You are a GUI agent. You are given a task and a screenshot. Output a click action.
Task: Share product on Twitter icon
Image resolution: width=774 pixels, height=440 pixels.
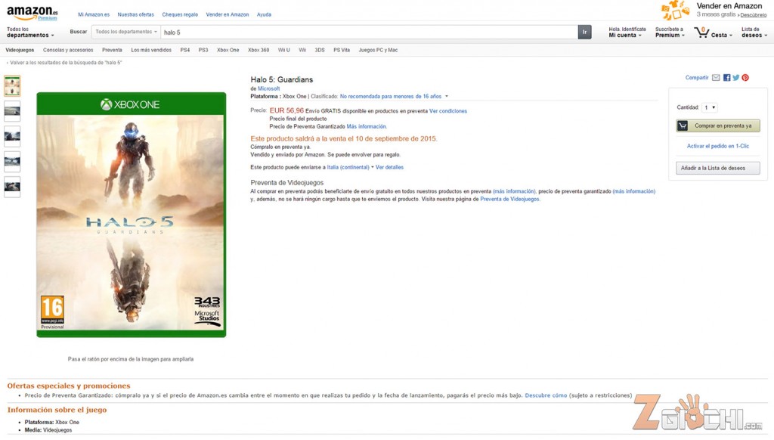(x=736, y=78)
